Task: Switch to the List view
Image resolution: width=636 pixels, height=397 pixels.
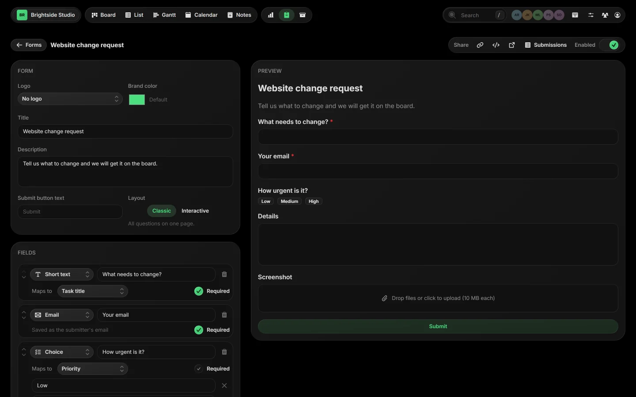Action: point(134,15)
